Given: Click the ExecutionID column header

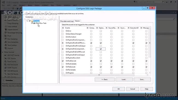Looking at the screenshot, I should (x=134, y=28).
